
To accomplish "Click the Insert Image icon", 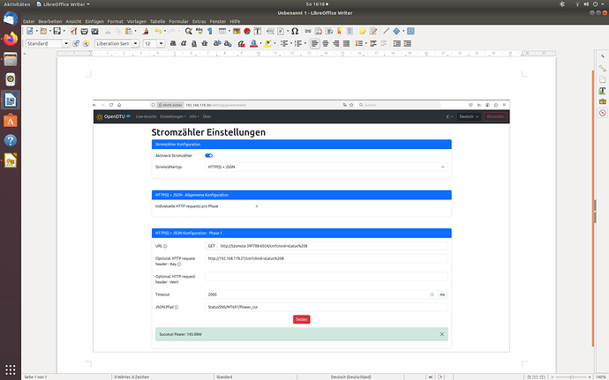I will coord(237,31).
